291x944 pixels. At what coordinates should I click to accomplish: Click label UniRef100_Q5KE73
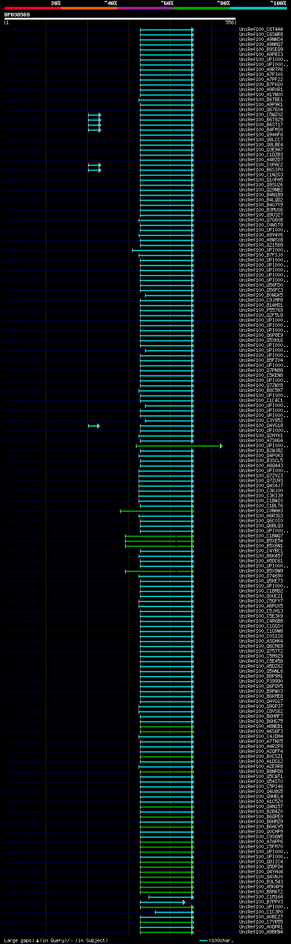click(261, 581)
